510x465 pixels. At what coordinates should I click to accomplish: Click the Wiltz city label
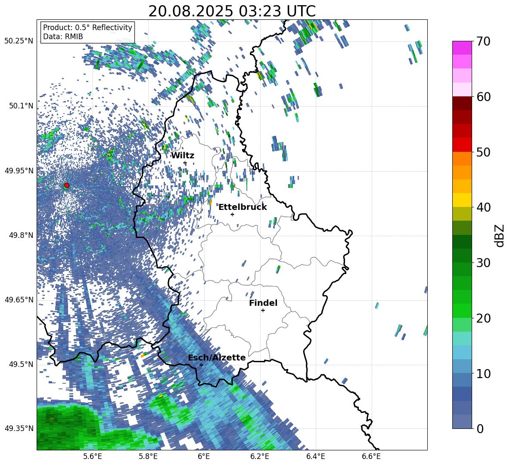[183, 155]
